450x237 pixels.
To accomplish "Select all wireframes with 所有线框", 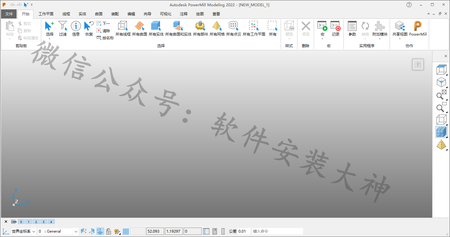I will coord(123,28).
